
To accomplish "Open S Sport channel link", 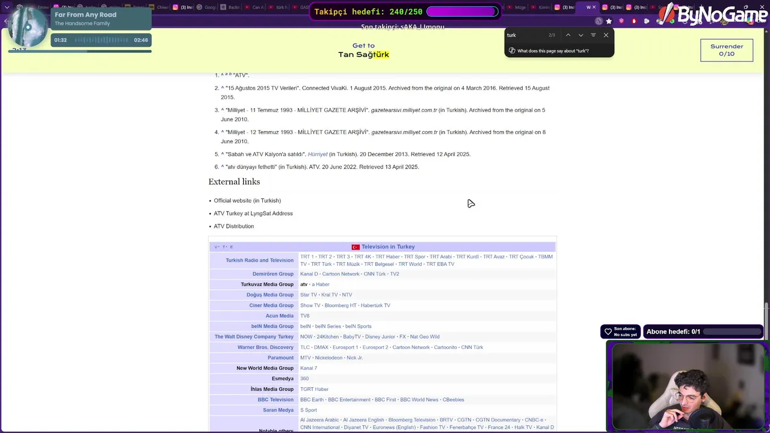I will click(x=309, y=410).
